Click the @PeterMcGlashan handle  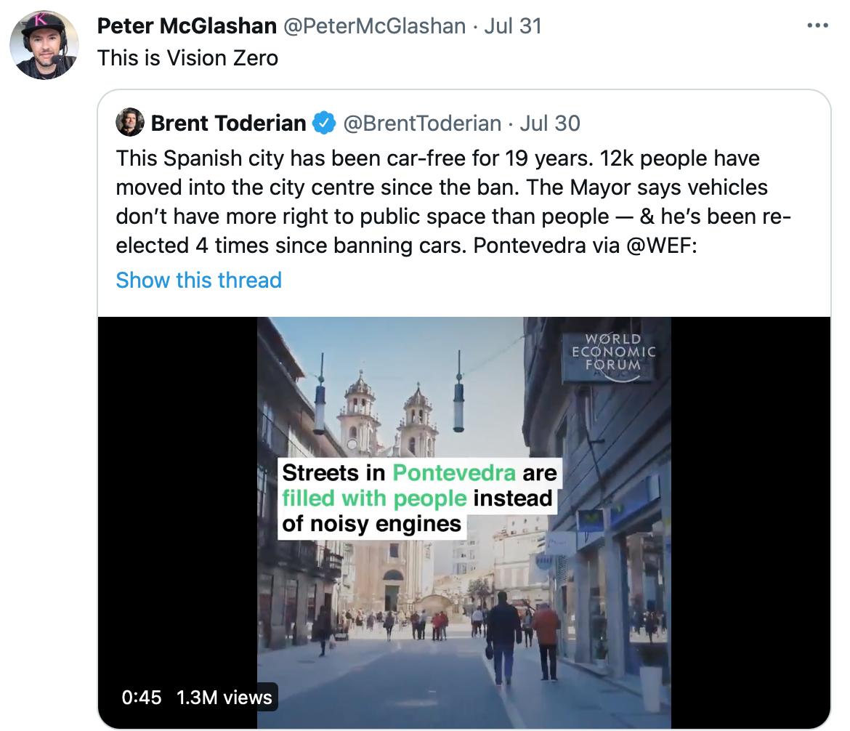click(x=373, y=26)
